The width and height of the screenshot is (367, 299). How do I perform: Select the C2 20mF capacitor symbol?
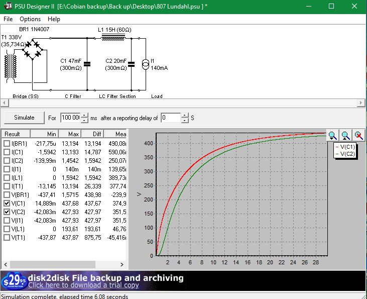click(132, 64)
